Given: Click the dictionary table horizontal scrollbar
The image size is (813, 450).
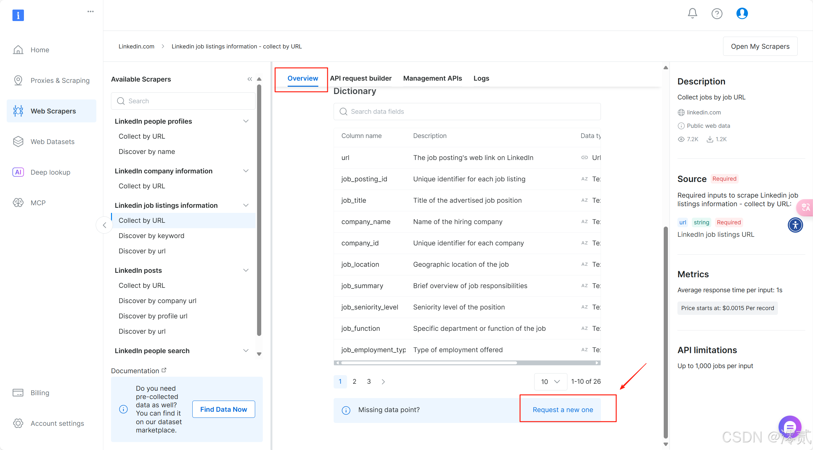Looking at the screenshot, I should click(429, 363).
